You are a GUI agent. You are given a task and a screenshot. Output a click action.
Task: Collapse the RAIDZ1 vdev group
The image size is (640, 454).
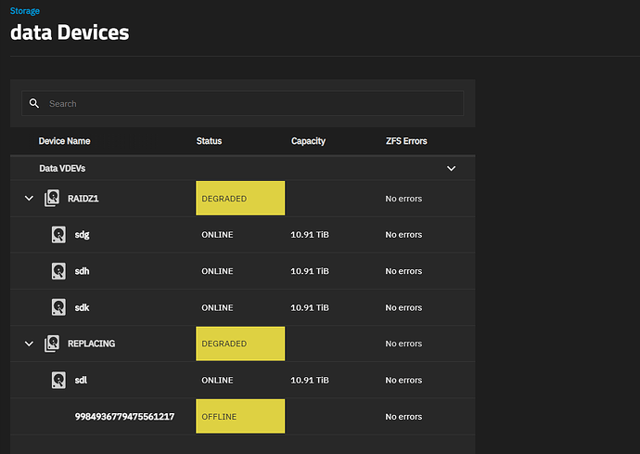(29, 199)
